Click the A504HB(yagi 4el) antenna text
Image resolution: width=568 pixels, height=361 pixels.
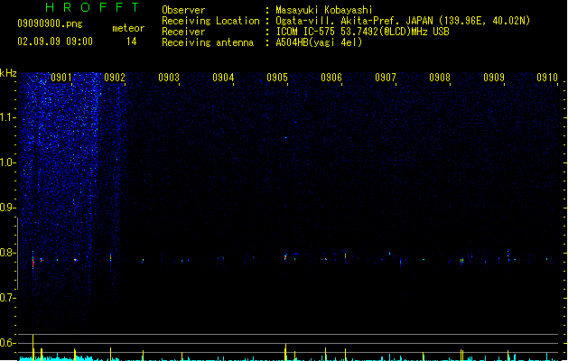[319, 42]
